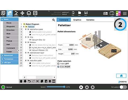Screen dimensions: 128x100
Task: Click the Front dimension input field
Action: [68, 45]
